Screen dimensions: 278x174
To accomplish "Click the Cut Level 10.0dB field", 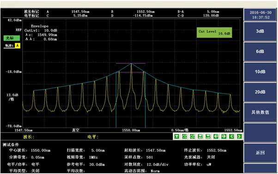I will tap(214, 32).
